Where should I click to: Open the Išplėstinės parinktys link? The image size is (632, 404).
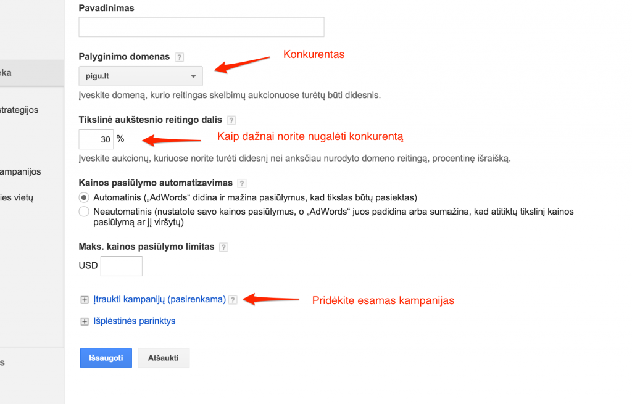tap(134, 321)
